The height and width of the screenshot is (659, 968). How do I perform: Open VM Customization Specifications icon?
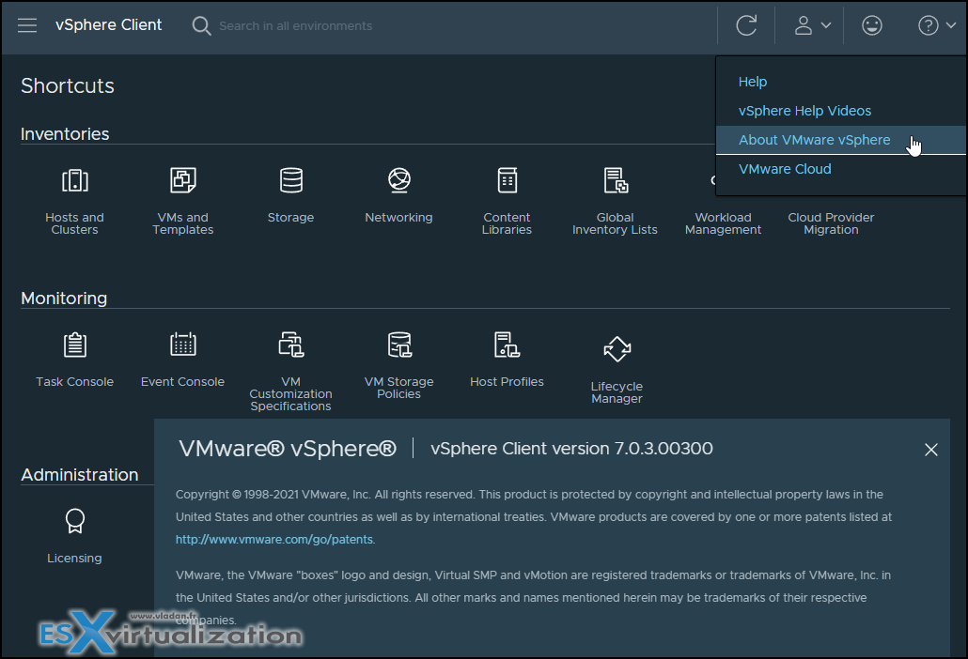point(290,345)
